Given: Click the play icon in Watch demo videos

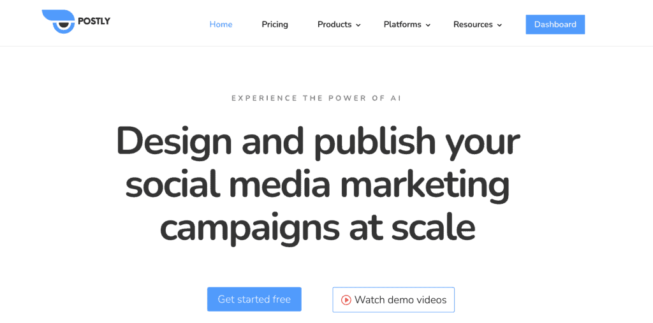Looking at the screenshot, I should [346, 299].
